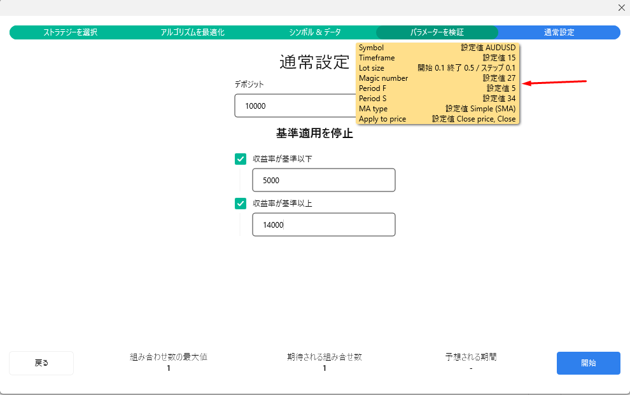630x395 pixels.
Task: Select the Magic number 設定値 27 row
Action: pyautogui.click(x=437, y=78)
